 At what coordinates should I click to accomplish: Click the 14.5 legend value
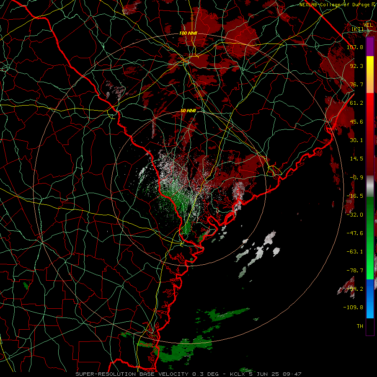(356, 159)
